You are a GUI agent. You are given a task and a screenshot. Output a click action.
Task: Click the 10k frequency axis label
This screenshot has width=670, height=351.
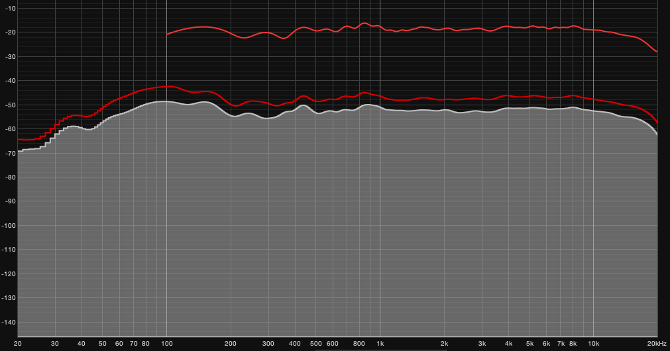coord(594,343)
